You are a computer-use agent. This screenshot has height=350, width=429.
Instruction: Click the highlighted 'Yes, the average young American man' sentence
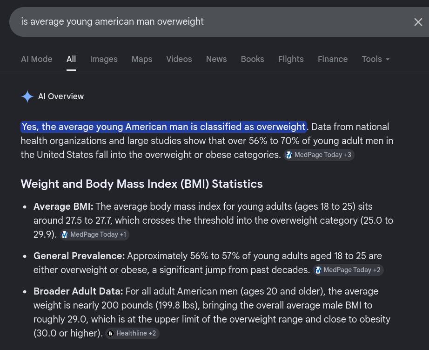[x=163, y=127]
